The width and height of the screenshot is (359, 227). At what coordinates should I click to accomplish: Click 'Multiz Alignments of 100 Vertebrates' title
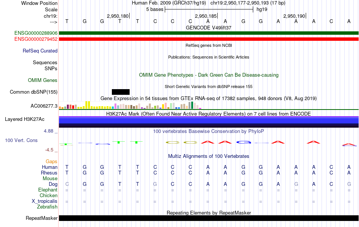point(209,156)
